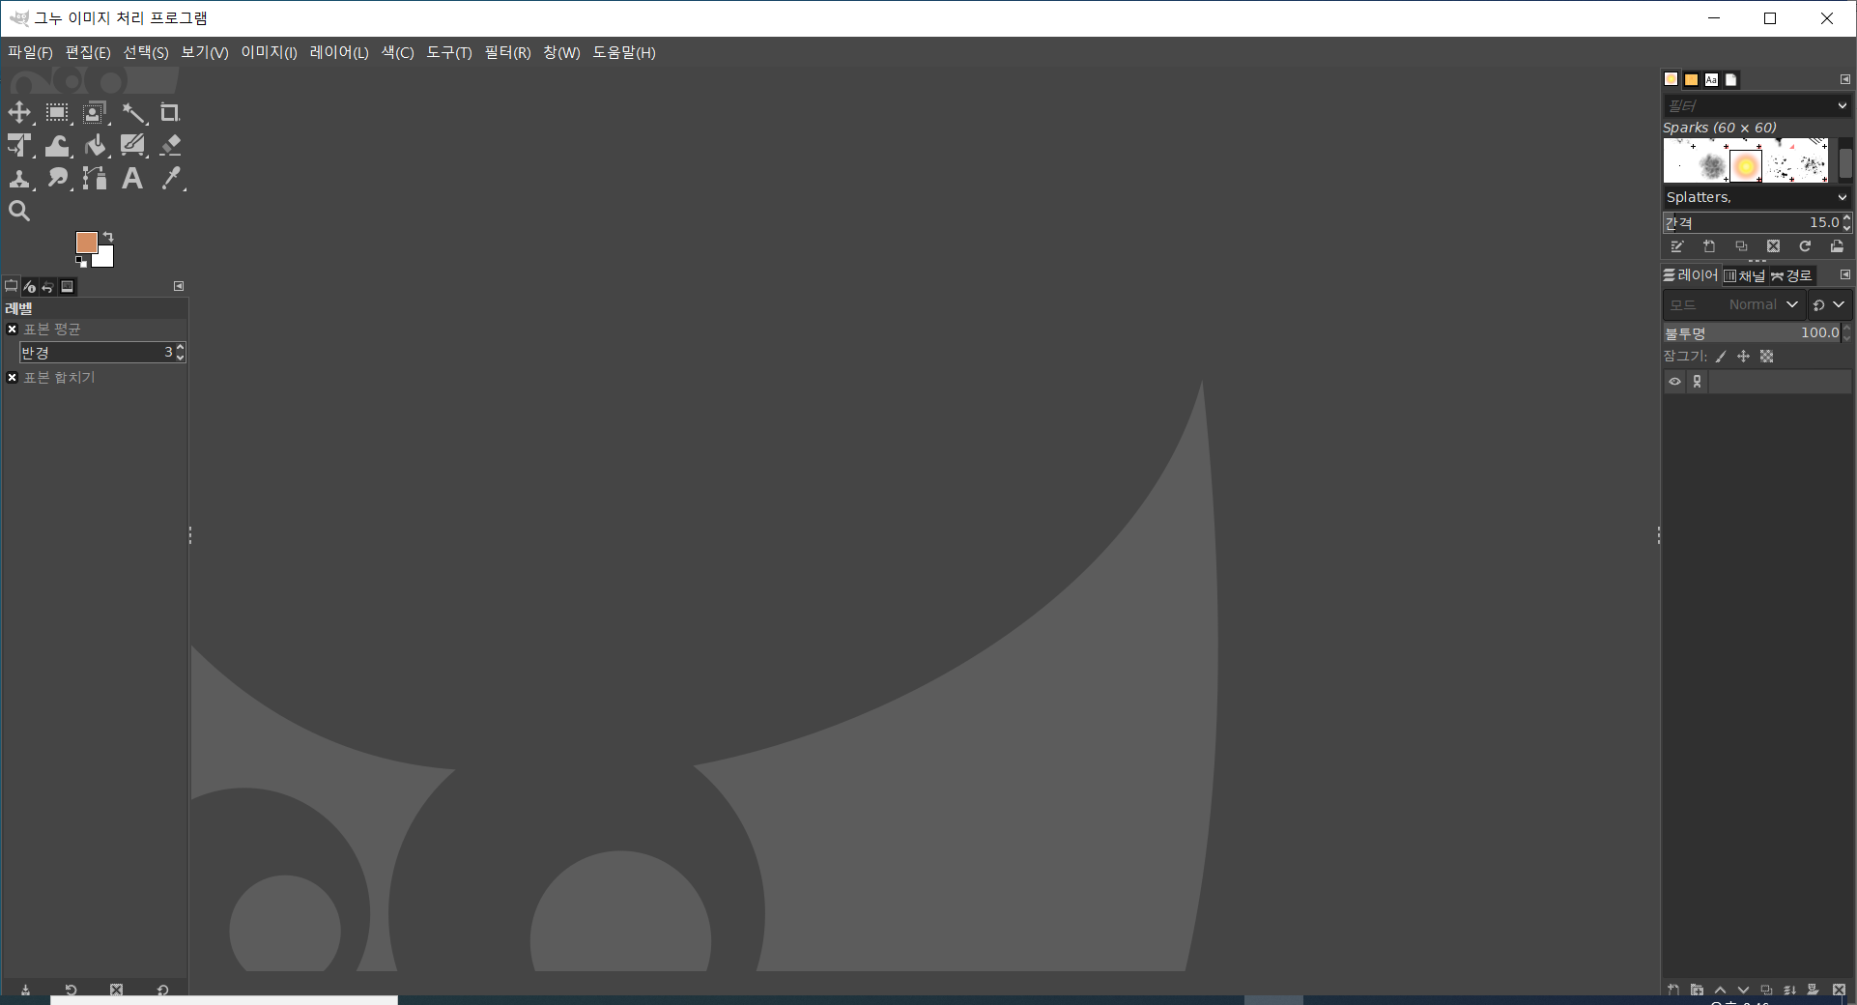Click the foreground color swatch

(x=86, y=243)
